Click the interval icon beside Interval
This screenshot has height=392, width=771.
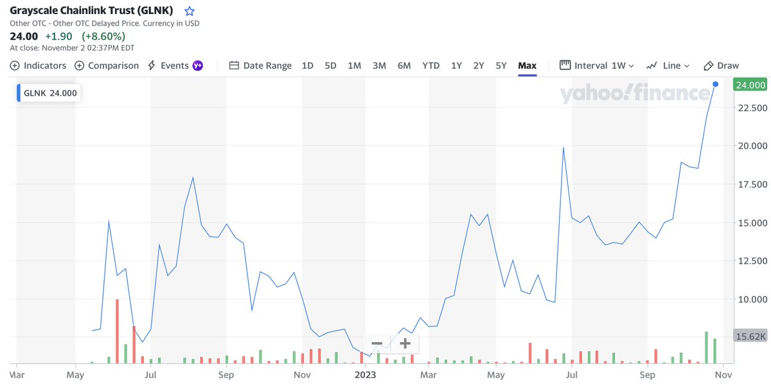tap(565, 65)
